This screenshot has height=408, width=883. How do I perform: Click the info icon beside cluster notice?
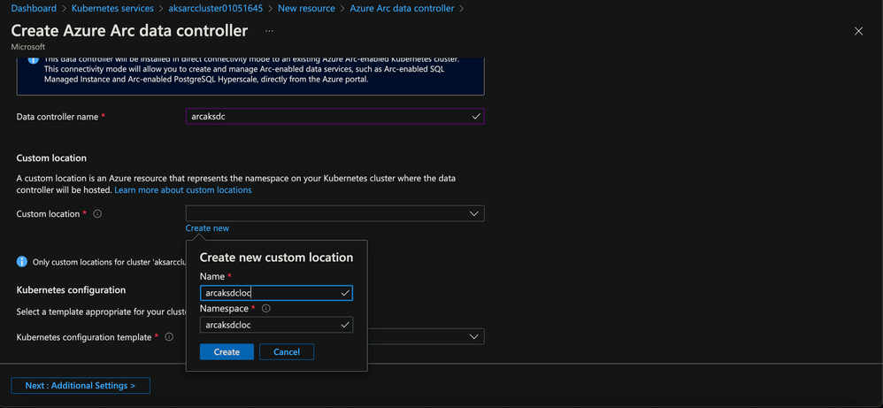pos(22,261)
